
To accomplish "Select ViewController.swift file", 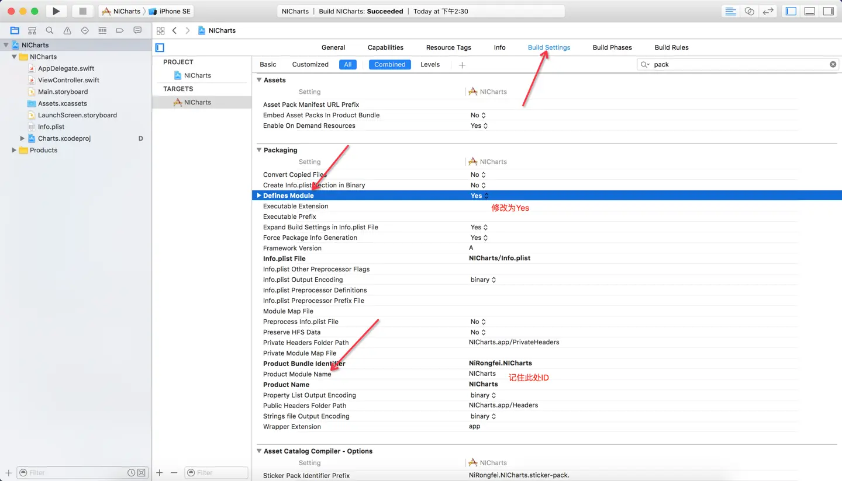I will pyautogui.click(x=68, y=80).
